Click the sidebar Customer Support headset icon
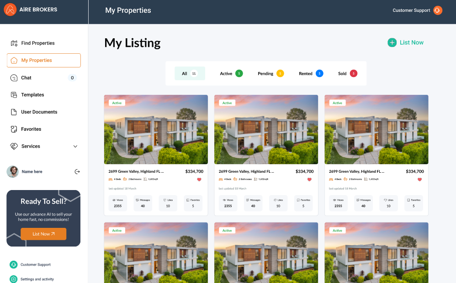456x283 pixels. 13,264
